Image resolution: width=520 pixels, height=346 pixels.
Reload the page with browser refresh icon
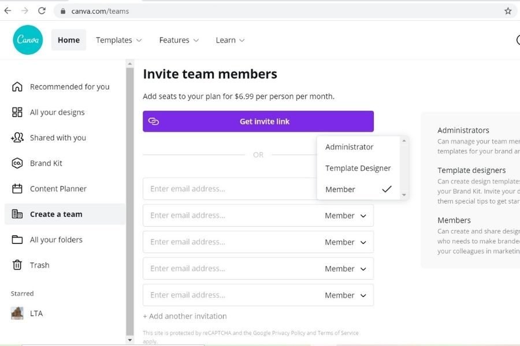coord(42,10)
